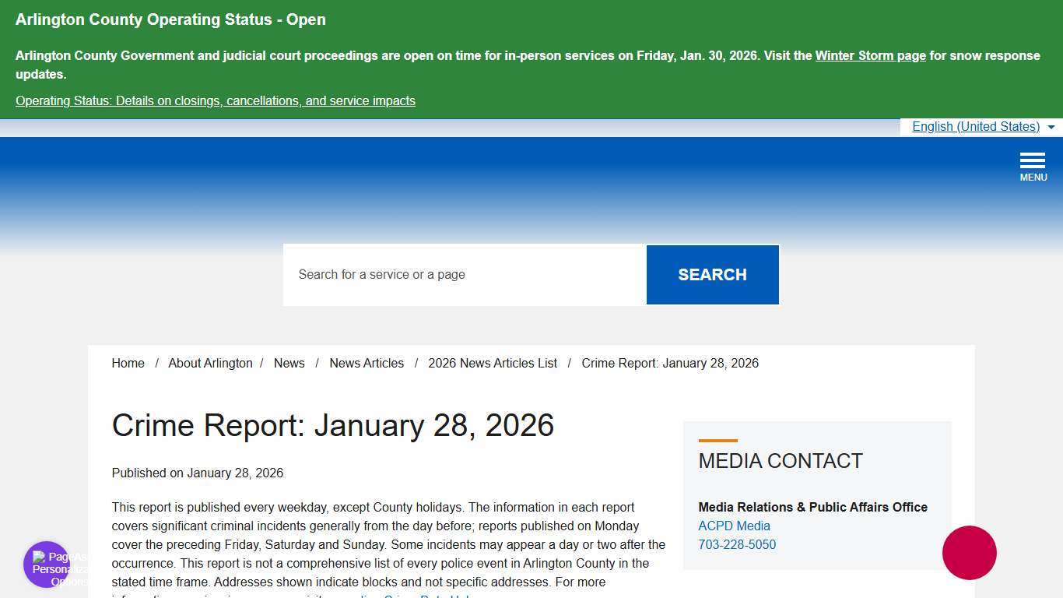
Task: Open the PageAssist Personalization Options widget
Action: (x=46, y=564)
